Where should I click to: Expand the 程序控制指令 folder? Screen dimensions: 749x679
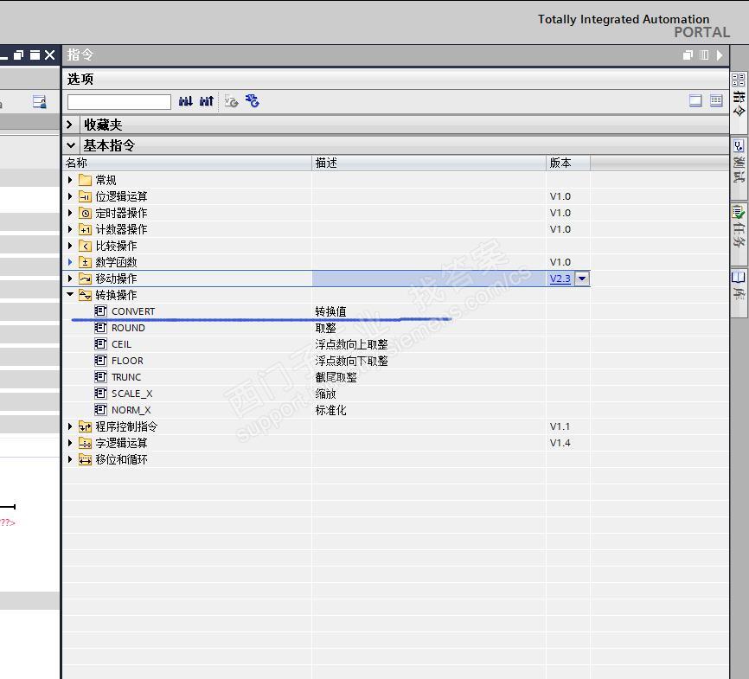point(70,426)
